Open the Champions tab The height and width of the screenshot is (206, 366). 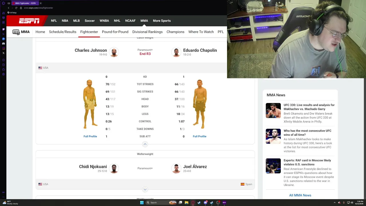[x=176, y=32]
